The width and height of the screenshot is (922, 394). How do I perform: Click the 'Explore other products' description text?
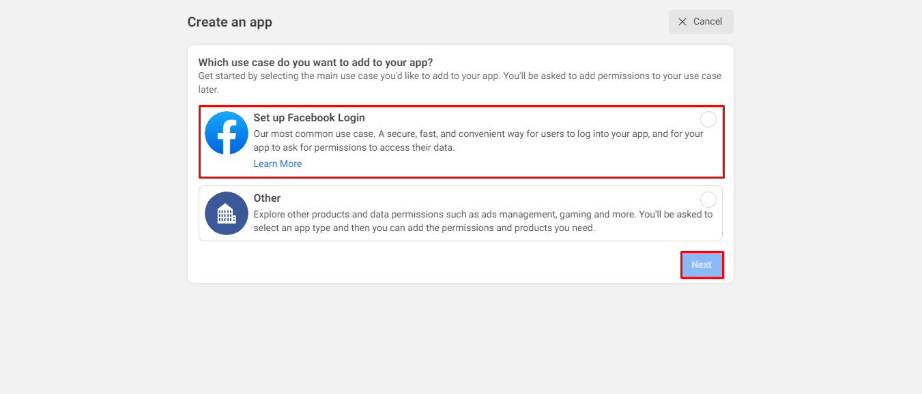pyautogui.click(x=483, y=221)
